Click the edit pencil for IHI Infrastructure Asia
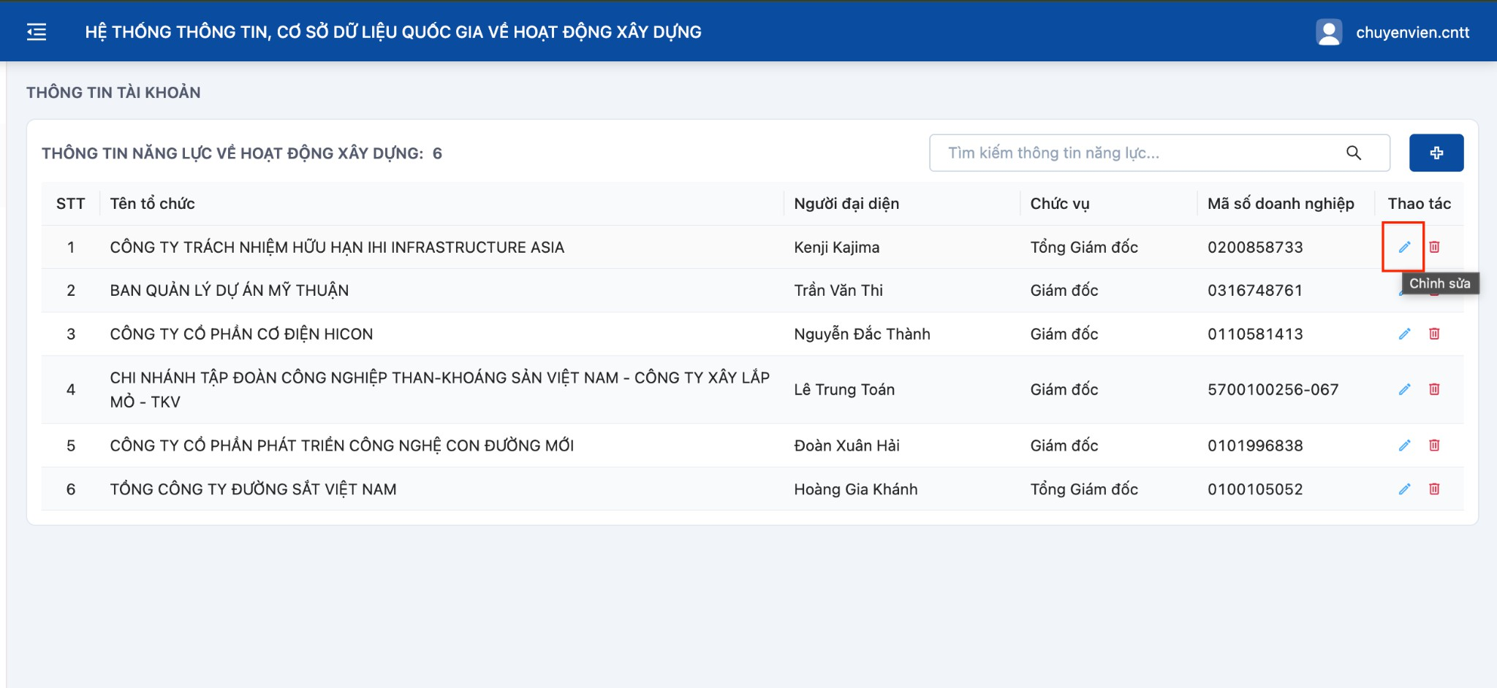Screen dimensions: 1497x688 [x=1404, y=247]
